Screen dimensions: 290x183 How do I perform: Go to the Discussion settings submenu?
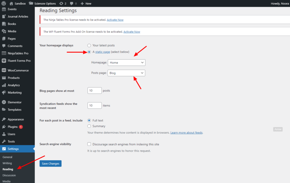[9, 175]
